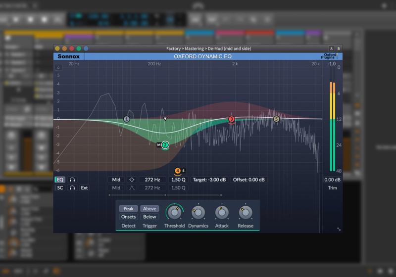Screen dimensions: 396x277
Task: Toggle the EQ enable button
Action: point(60,180)
